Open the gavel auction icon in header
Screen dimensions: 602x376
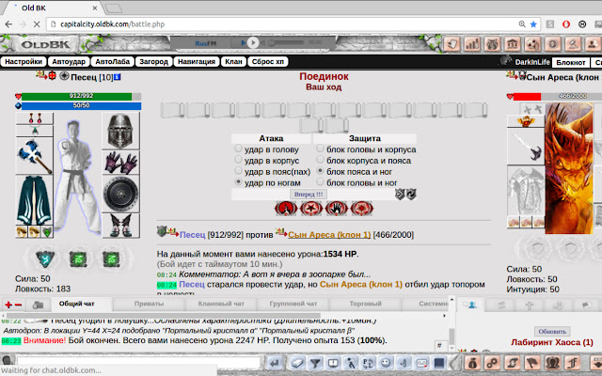pyautogui.click(x=572, y=44)
